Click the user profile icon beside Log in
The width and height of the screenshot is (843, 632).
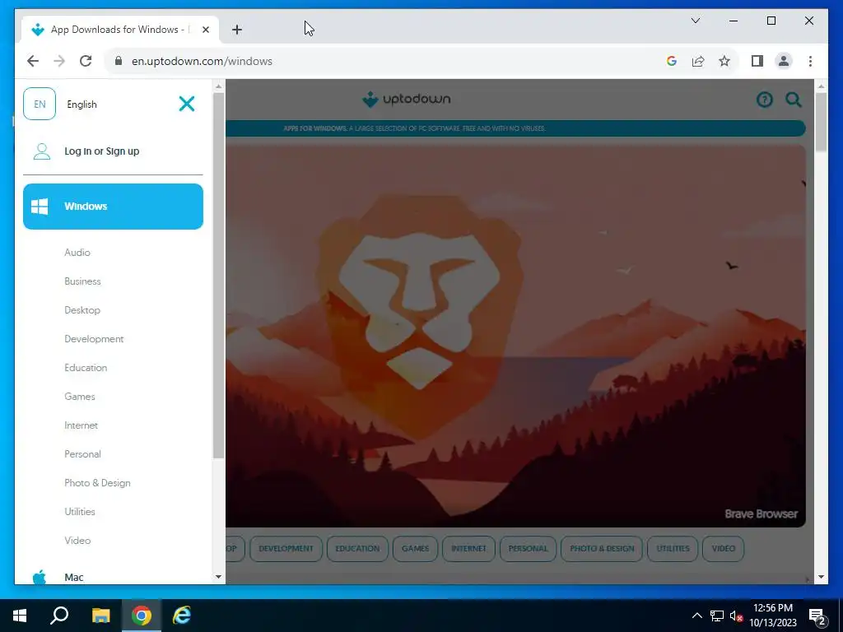42,151
